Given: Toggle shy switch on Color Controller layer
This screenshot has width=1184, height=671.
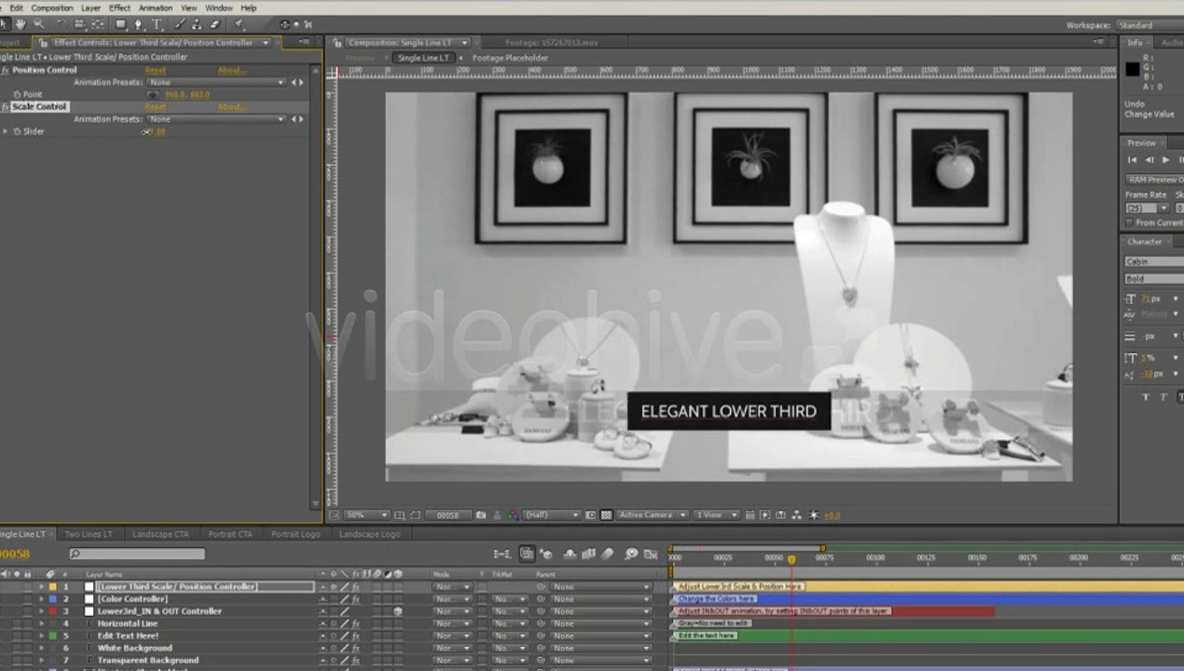Looking at the screenshot, I should (324, 599).
